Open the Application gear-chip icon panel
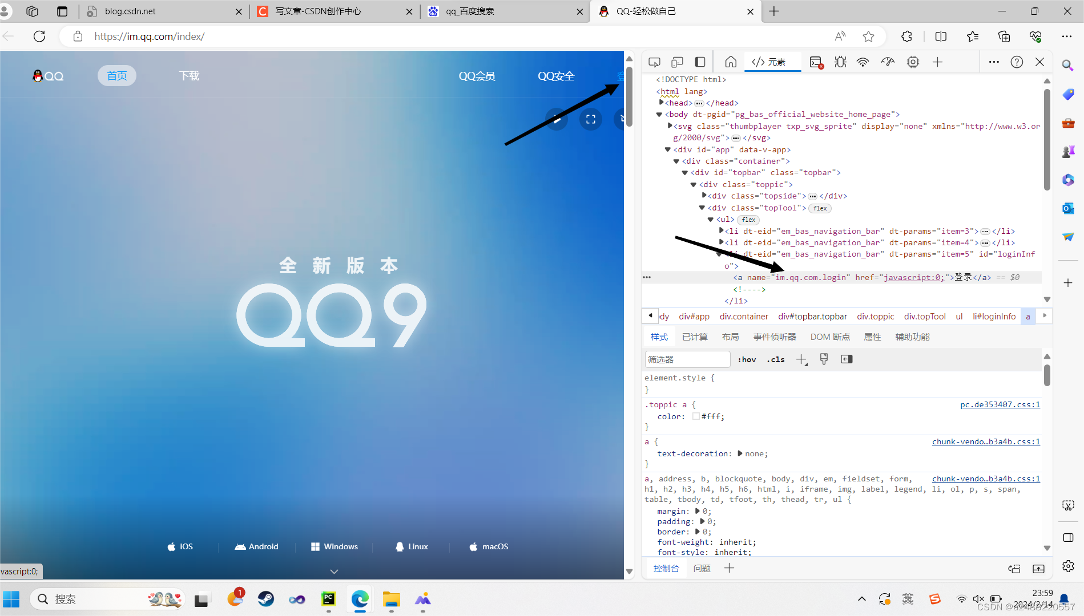This screenshot has width=1084, height=616. (913, 62)
